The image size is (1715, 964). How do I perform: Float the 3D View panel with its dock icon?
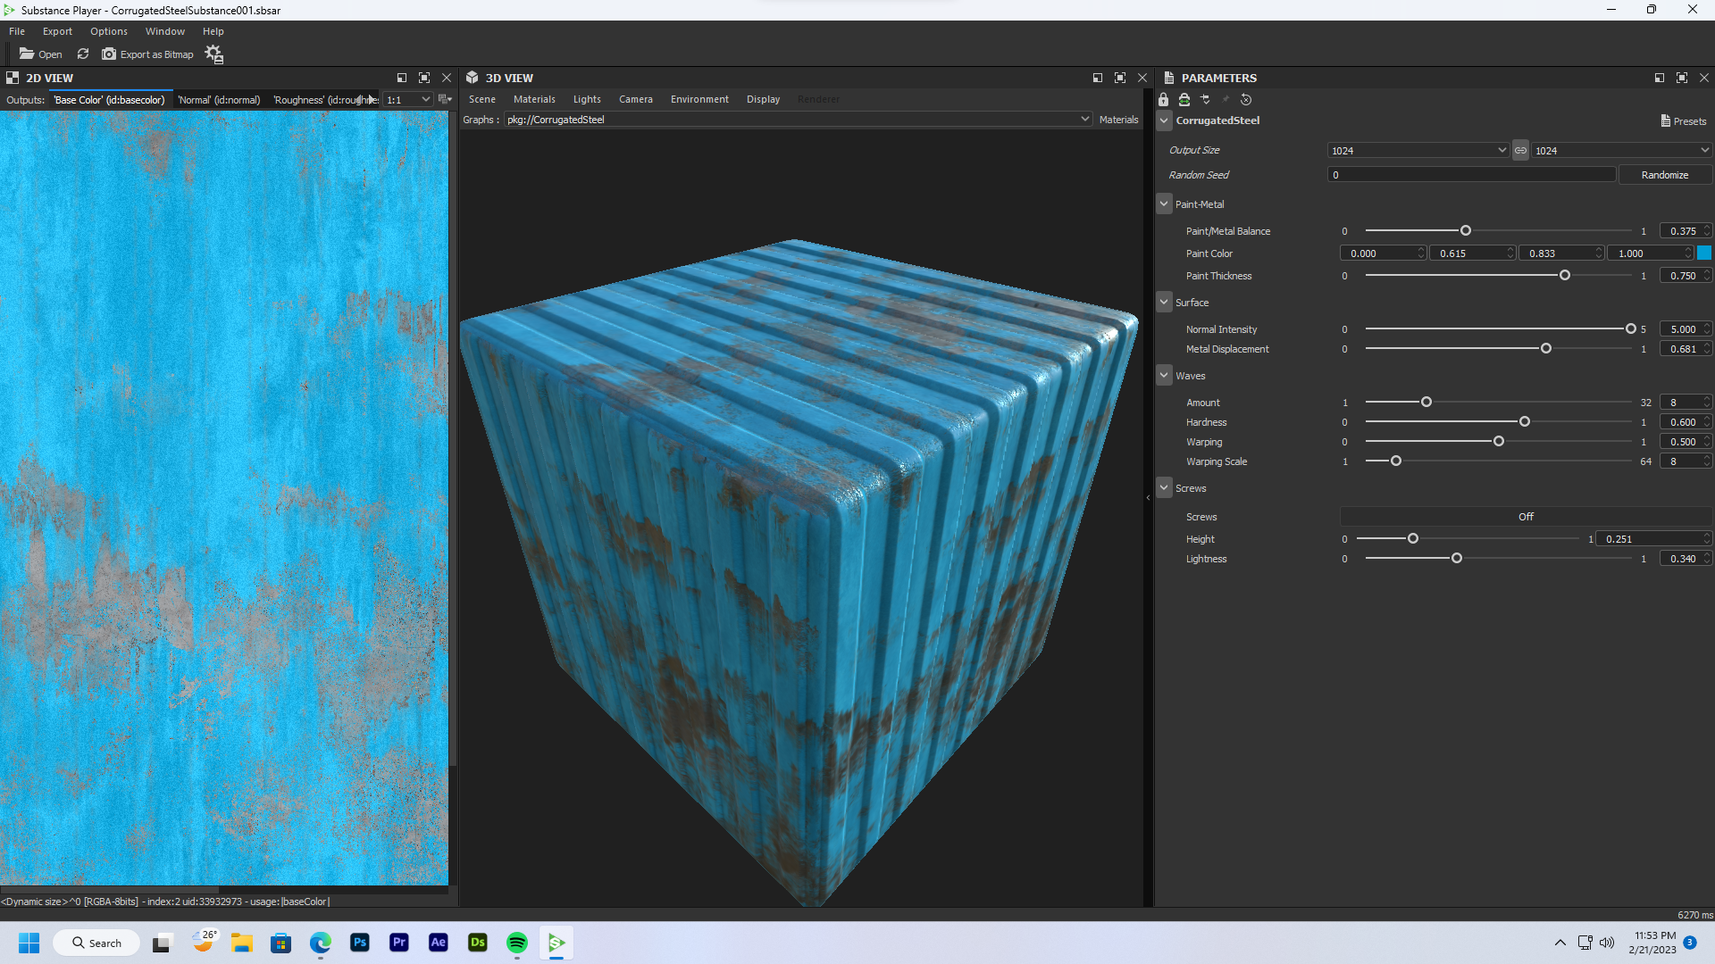(1098, 79)
